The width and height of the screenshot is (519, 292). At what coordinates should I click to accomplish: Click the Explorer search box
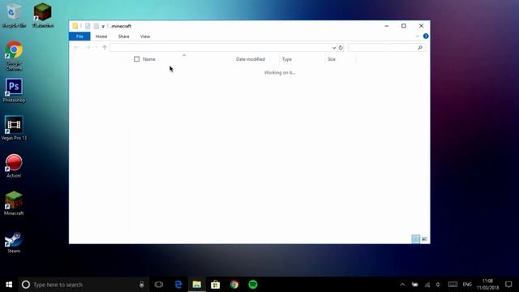[x=382, y=48]
